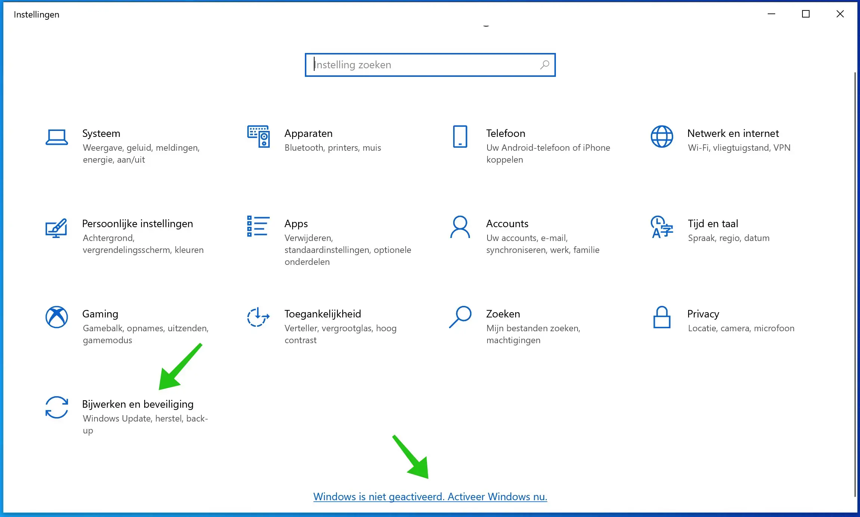Image resolution: width=860 pixels, height=517 pixels.
Task: Click the Accounts heading
Action: (507, 224)
